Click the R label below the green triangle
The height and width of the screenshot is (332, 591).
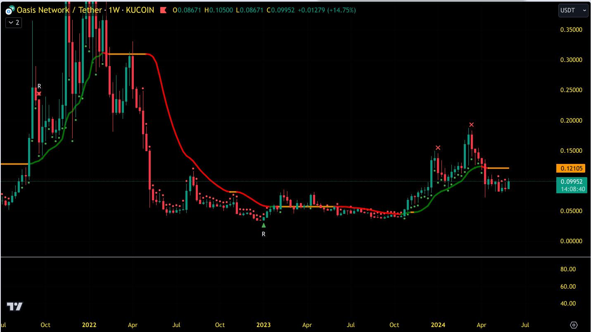pos(263,234)
